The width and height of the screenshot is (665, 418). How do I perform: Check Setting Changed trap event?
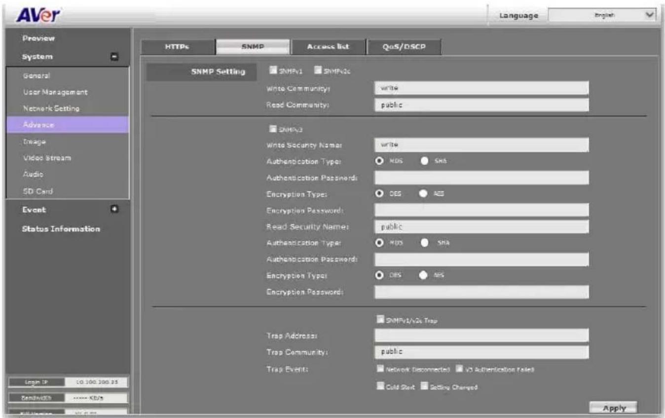[424, 386]
